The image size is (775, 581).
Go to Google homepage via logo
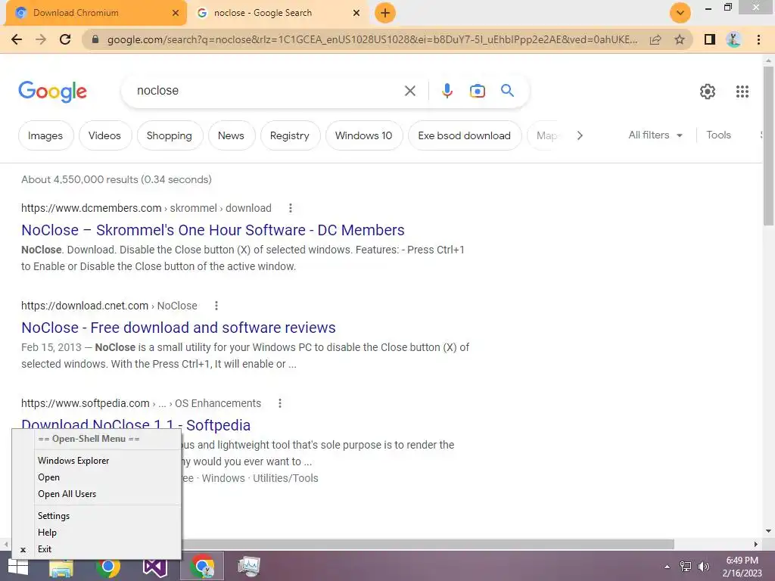point(52,92)
